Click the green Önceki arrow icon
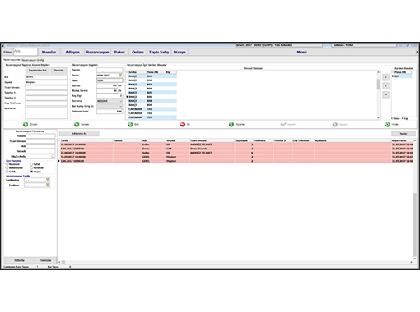This screenshot has width=420, height=312. [26, 125]
